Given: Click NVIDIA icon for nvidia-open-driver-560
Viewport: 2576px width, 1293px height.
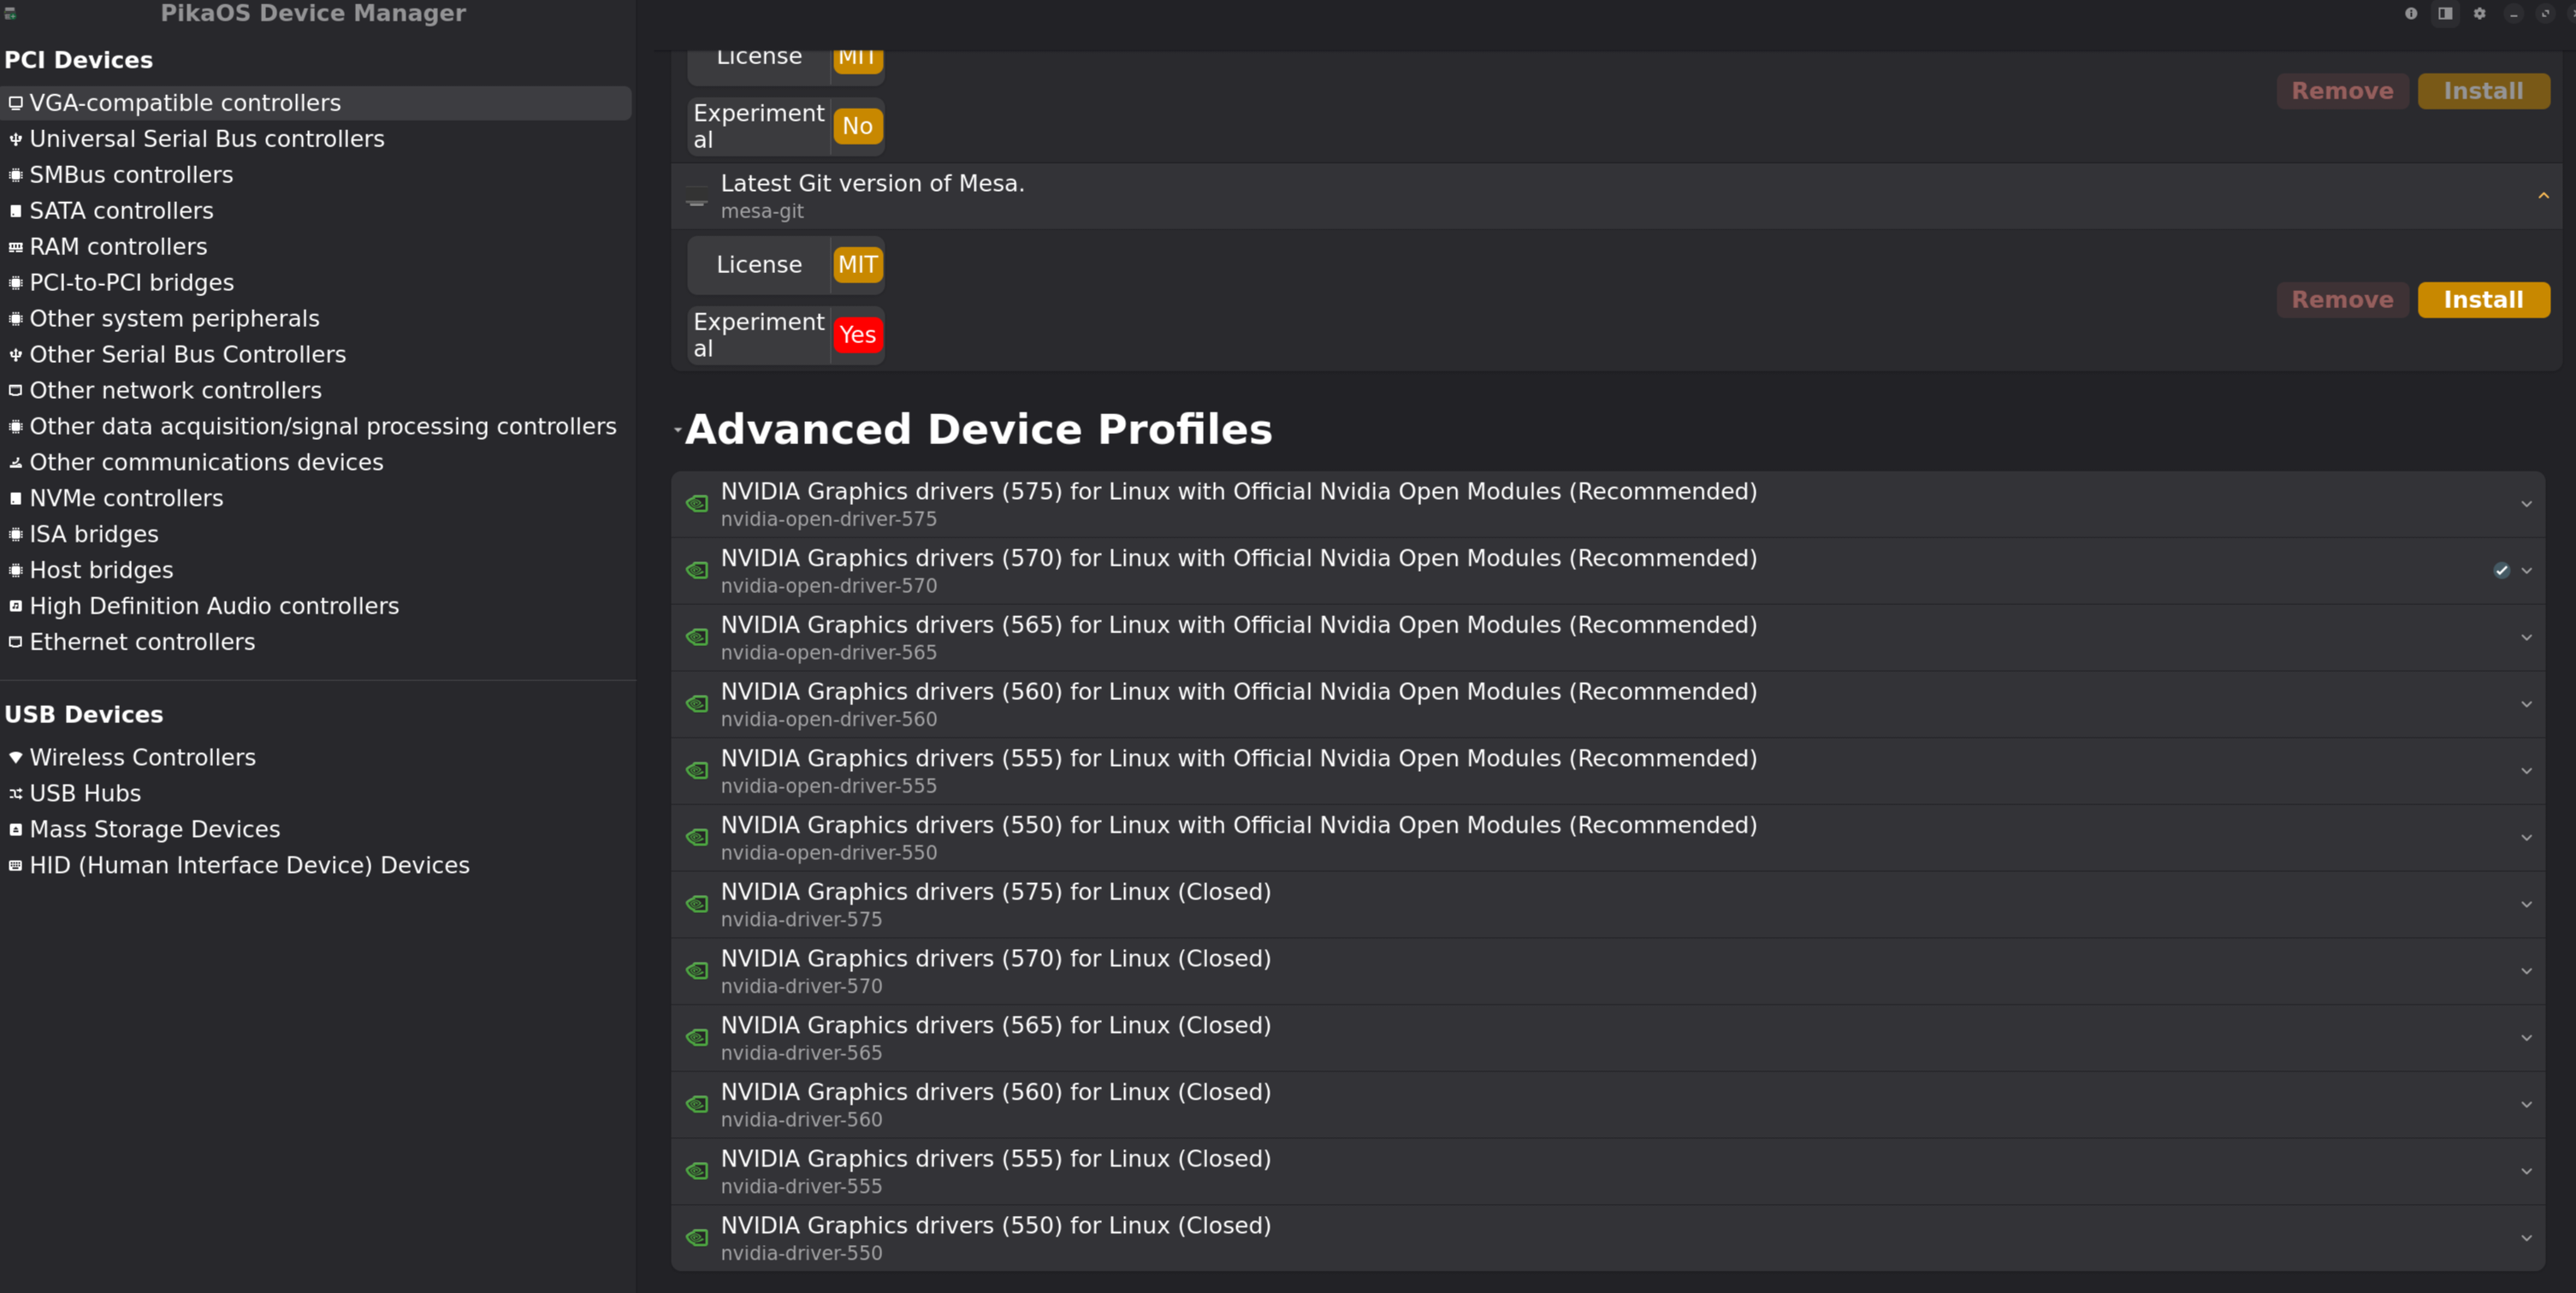Looking at the screenshot, I should 697,704.
